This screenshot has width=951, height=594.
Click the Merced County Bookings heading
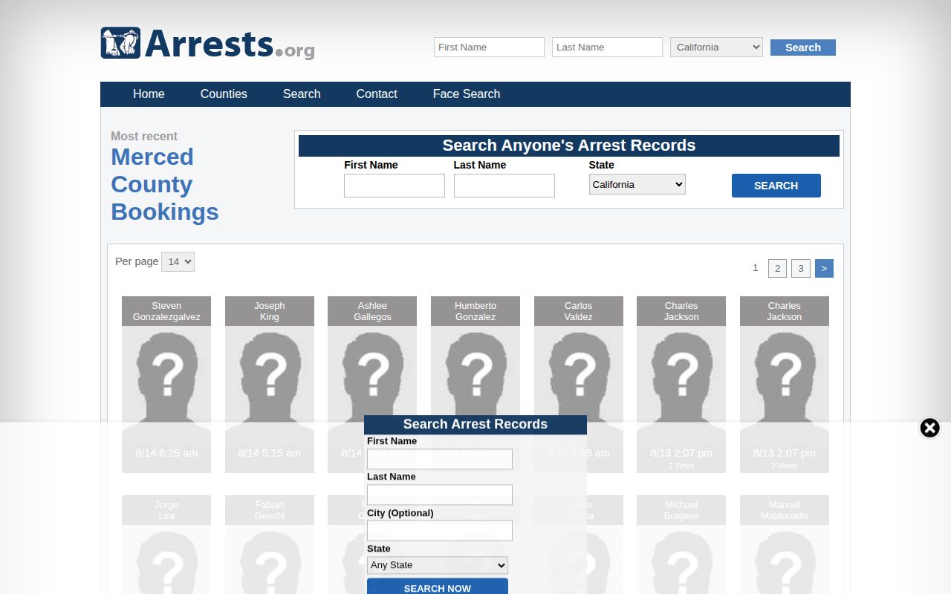165,184
